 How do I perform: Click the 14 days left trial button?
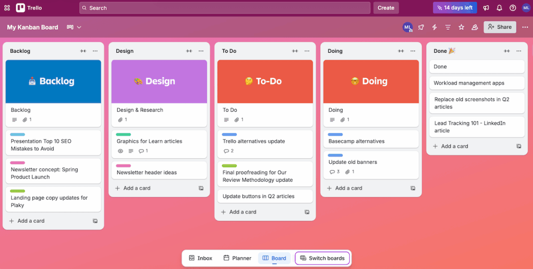455,8
